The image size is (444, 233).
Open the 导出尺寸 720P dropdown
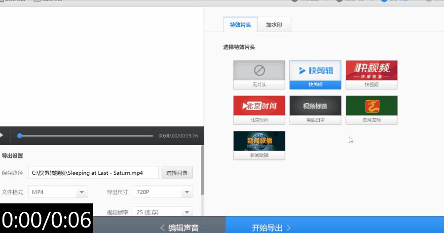pyautogui.click(x=163, y=192)
